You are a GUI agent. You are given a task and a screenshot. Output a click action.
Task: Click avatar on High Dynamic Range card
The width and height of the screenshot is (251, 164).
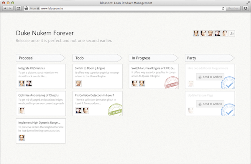pyautogui.click(x=22, y=138)
